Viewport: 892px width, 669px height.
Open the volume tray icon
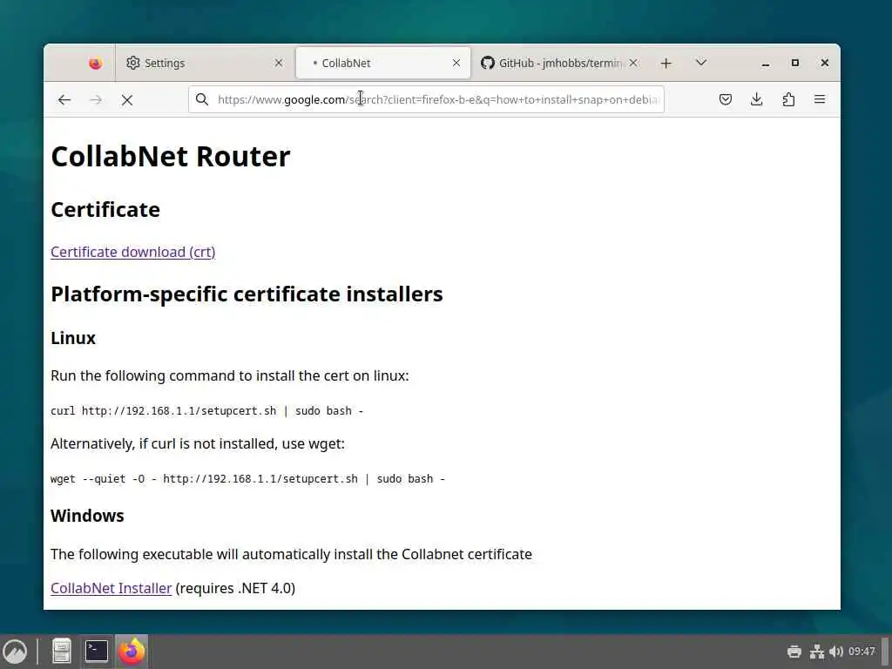coord(836,652)
